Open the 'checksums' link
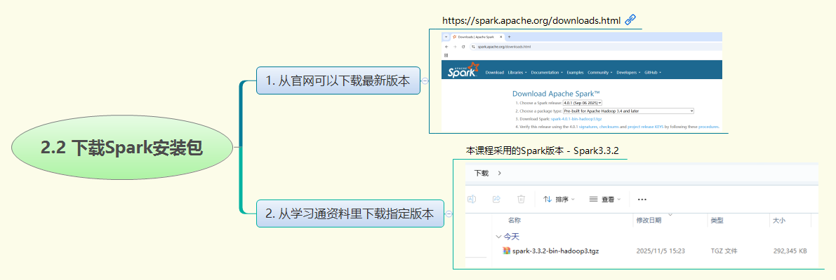836x280 pixels. point(609,127)
